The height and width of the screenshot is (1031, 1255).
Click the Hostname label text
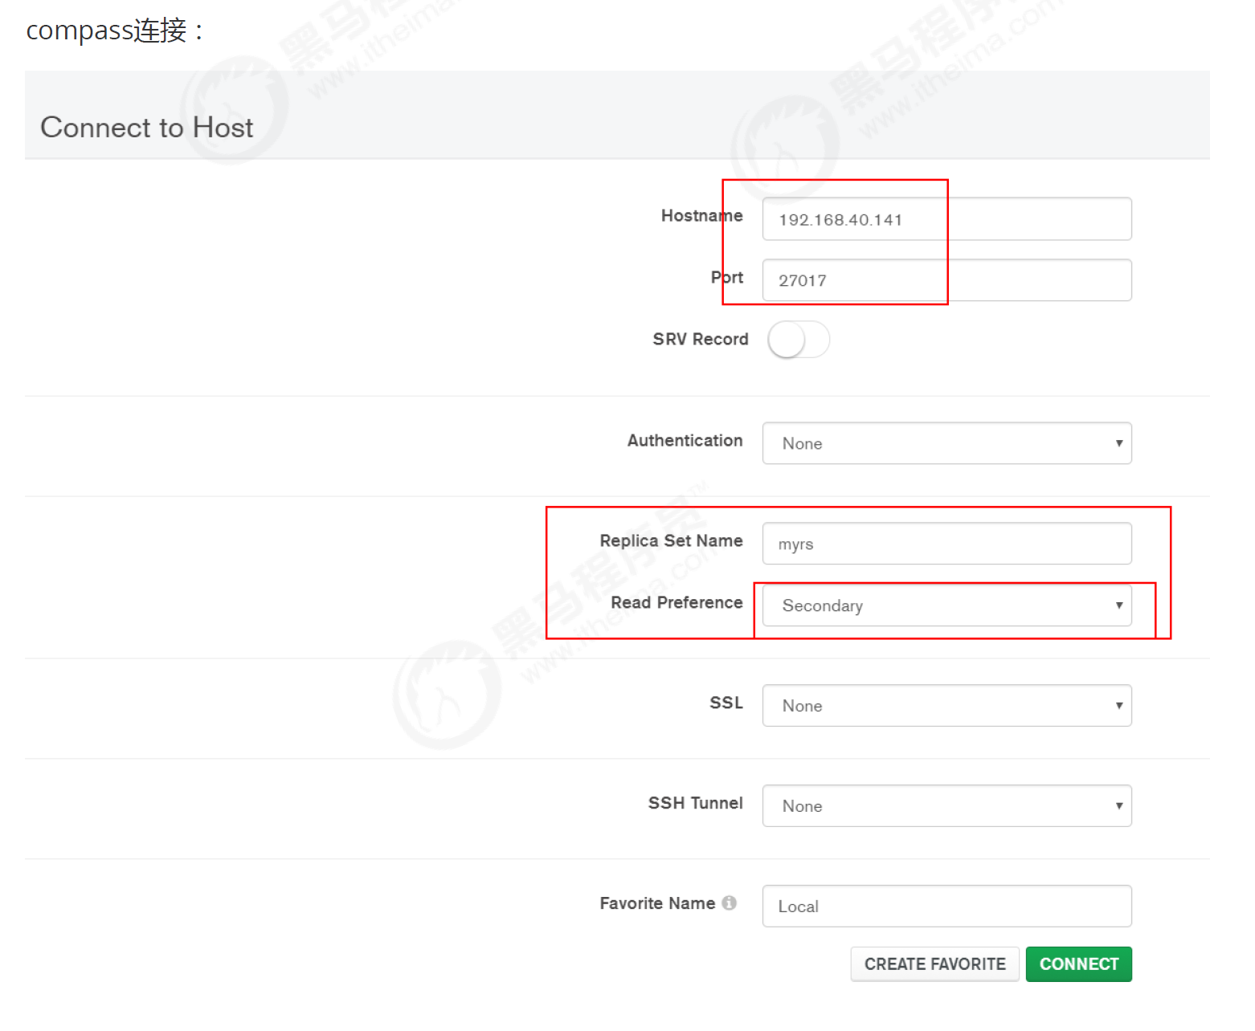click(701, 215)
